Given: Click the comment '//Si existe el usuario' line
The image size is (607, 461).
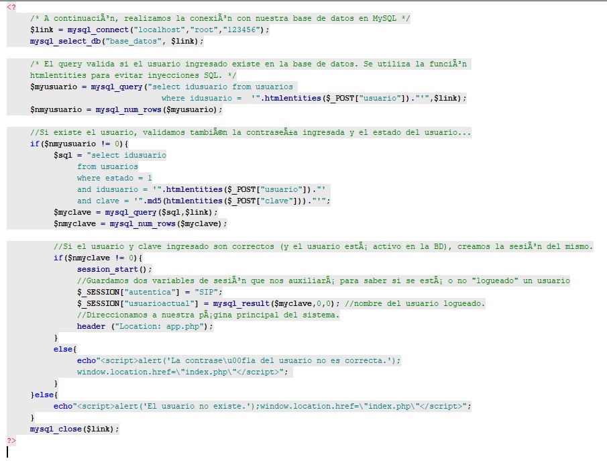Looking at the screenshot, I should [x=250, y=132].
